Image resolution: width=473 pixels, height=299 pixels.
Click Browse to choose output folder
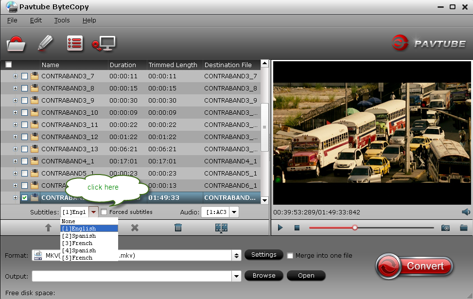coord(264,276)
